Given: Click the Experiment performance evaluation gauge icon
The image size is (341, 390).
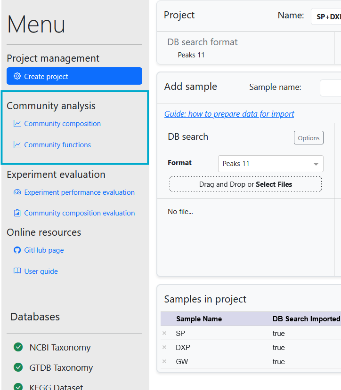Looking at the screenshot, I should 17,192.
